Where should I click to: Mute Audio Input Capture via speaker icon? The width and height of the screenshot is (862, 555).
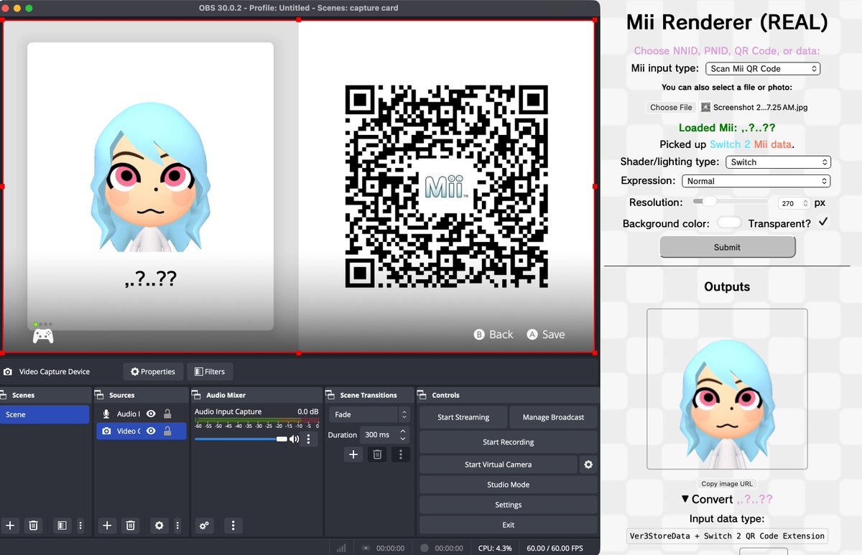[x=294, y=439]
